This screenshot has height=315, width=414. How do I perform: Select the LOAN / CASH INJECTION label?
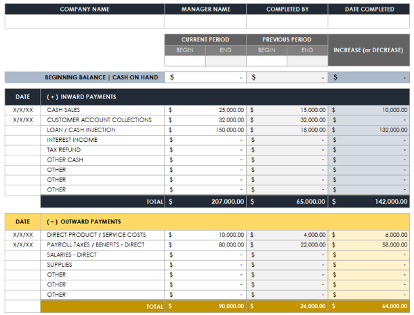[x=81, y=130]
